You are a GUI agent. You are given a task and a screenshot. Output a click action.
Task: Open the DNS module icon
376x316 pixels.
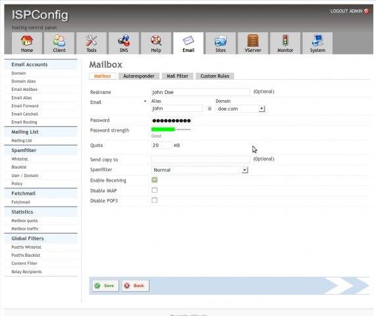124,40
